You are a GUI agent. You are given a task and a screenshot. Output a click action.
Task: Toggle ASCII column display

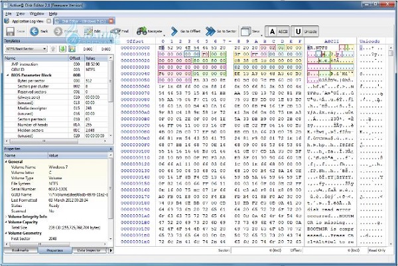pyautogui.click(x=277, y=31)
